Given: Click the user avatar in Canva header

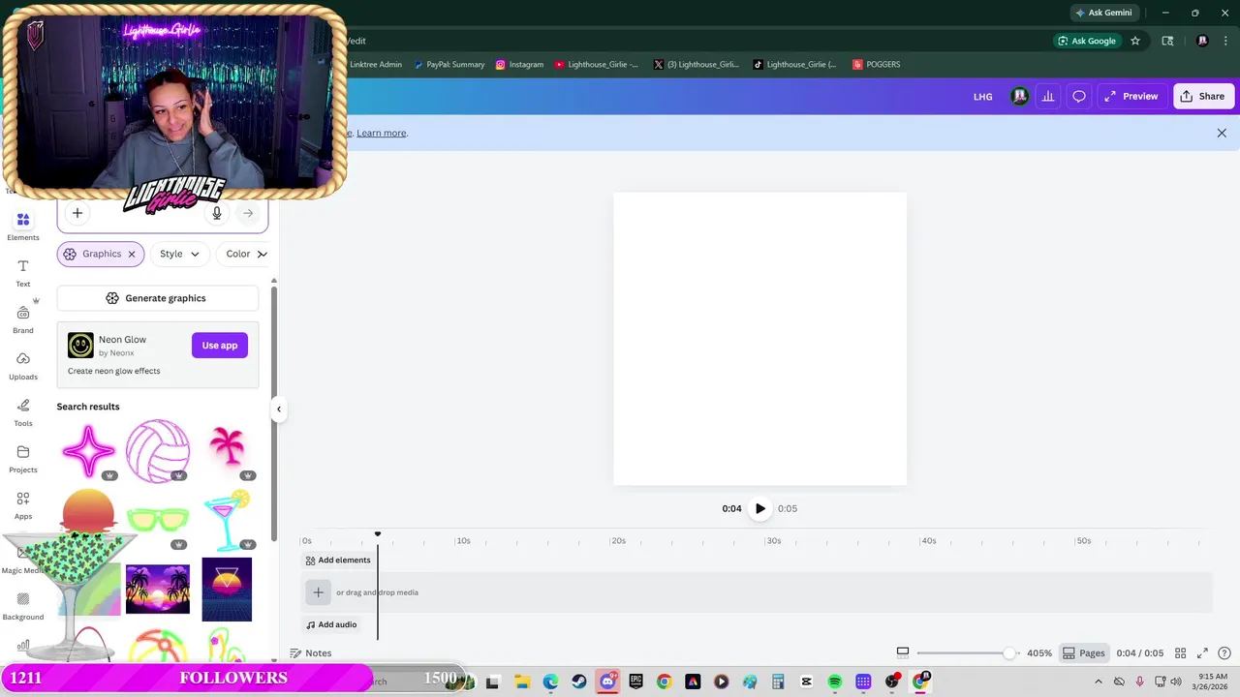Looking at the screenshot, I should point(1019,96).
